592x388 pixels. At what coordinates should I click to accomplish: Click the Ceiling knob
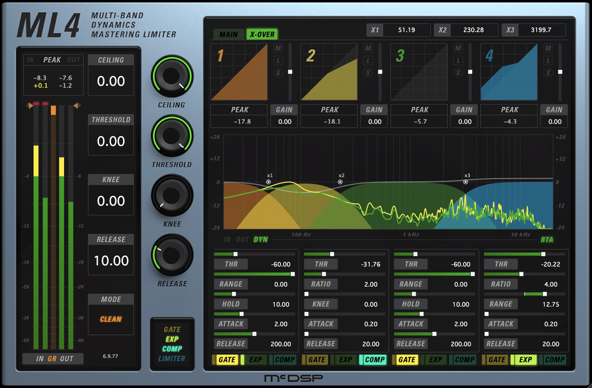pyautogui.click(x=172, y=76)
